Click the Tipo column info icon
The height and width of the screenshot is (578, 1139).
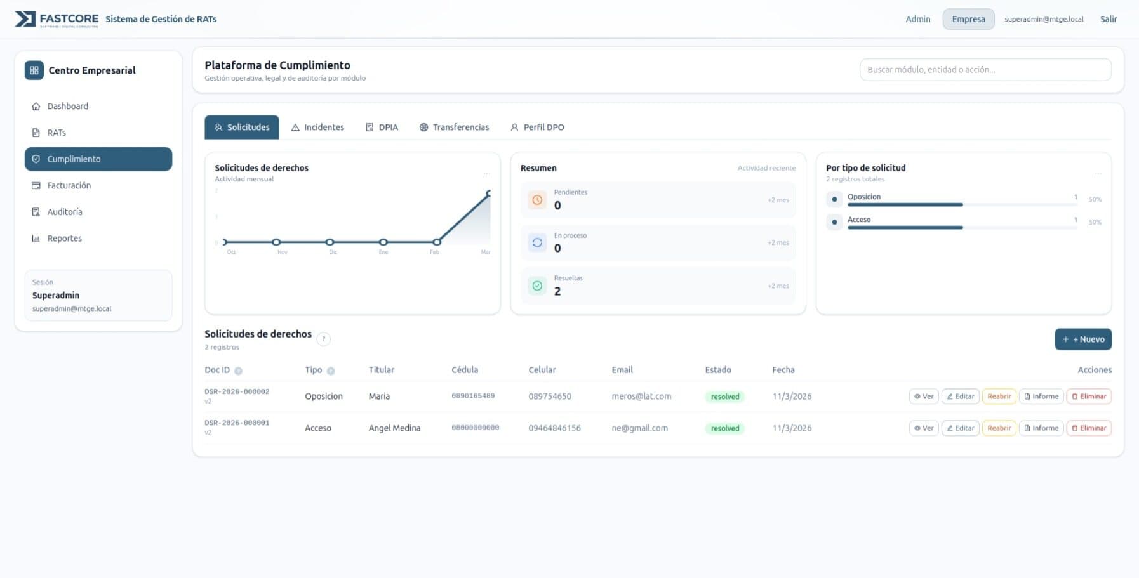click(331, 371)
